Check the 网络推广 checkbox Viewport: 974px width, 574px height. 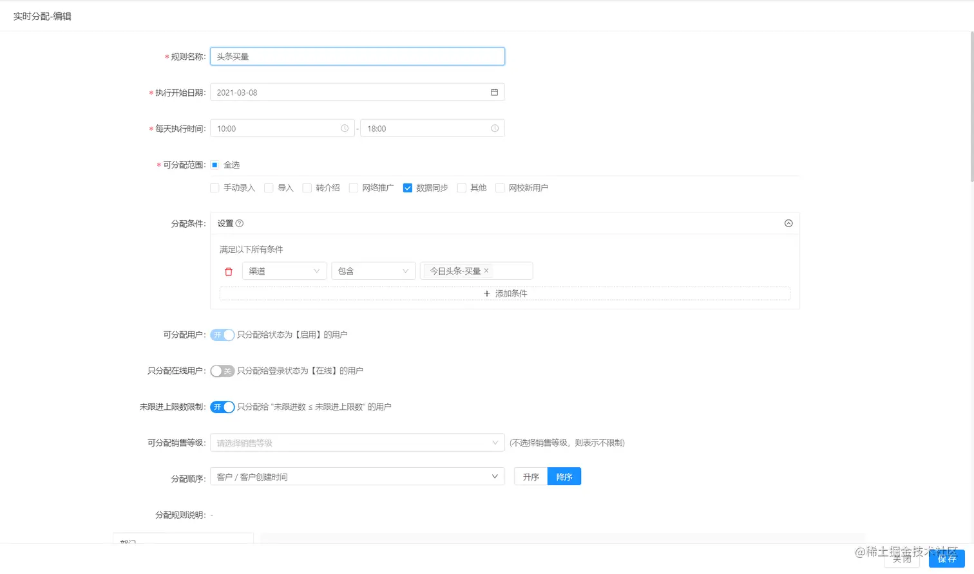354,188
